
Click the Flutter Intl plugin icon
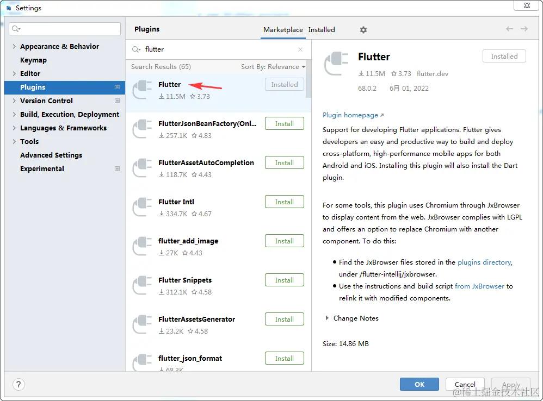click(143, 207)
